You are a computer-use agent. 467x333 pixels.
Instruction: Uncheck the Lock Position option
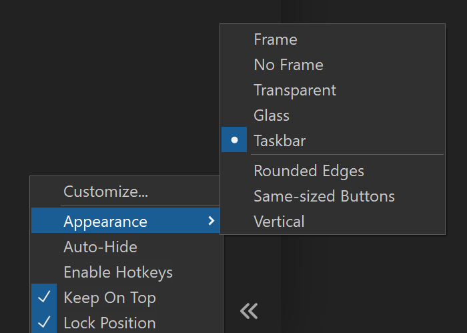coord(109,323)
